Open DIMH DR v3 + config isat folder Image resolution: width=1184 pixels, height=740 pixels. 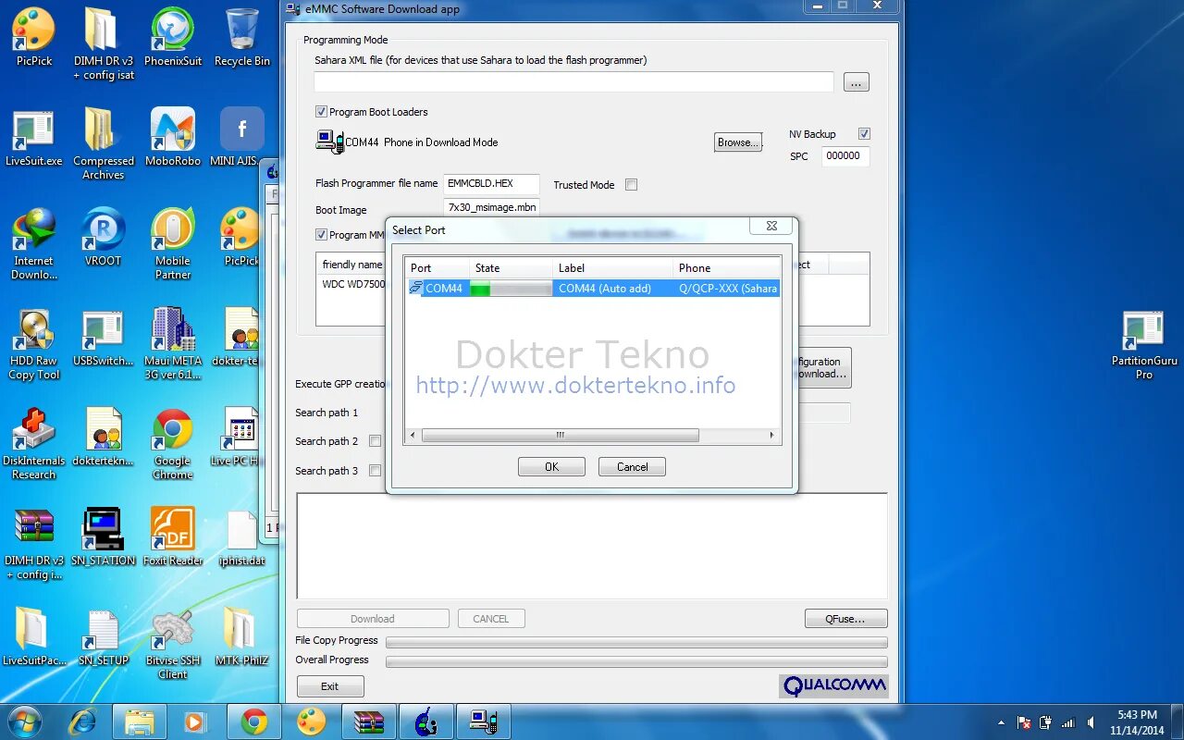coord(103,43)
